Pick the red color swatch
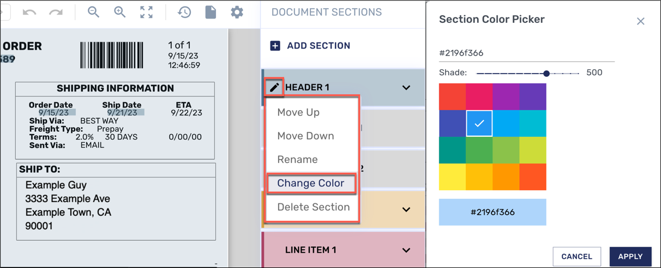The width and height of the screenshot is (661, 268). click(x=452, y=97)
